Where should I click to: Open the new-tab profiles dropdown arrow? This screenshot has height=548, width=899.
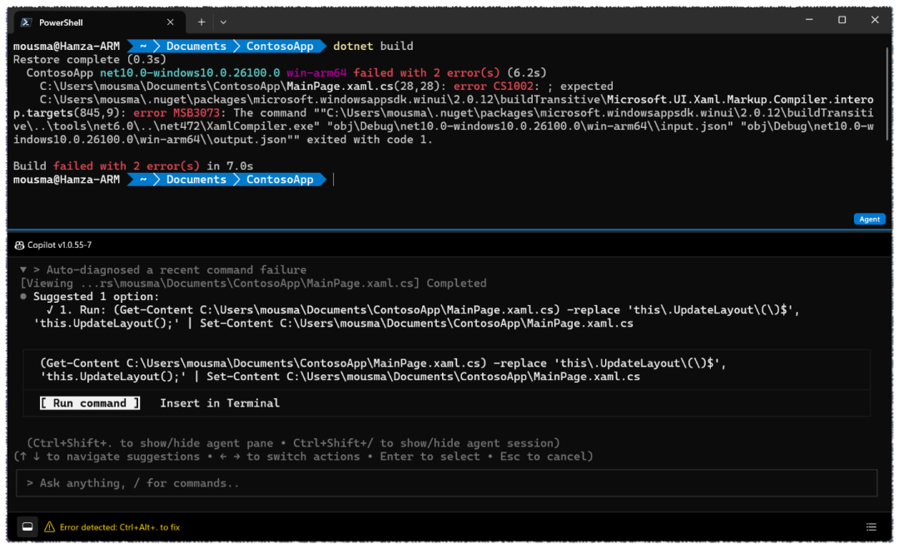(224, 22)
